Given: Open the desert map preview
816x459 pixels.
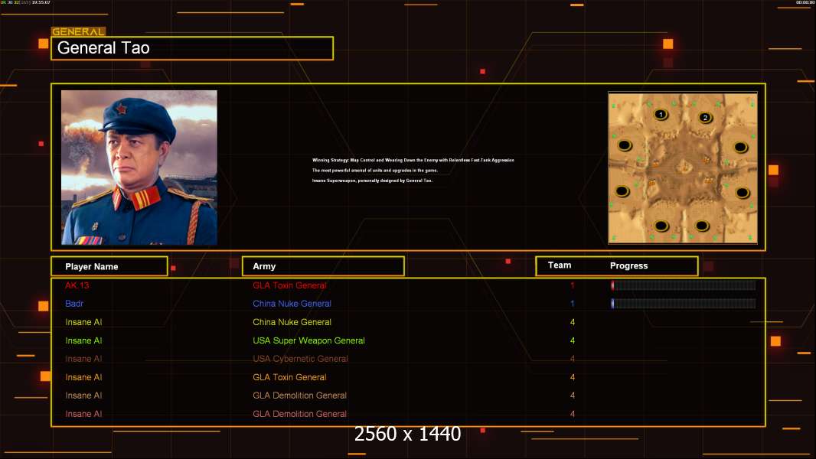Looking at the screenshot, I should coord(683,168).
